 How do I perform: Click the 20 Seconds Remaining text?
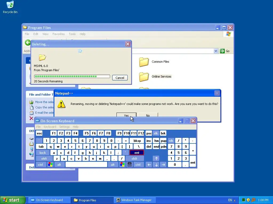point(48,81)
